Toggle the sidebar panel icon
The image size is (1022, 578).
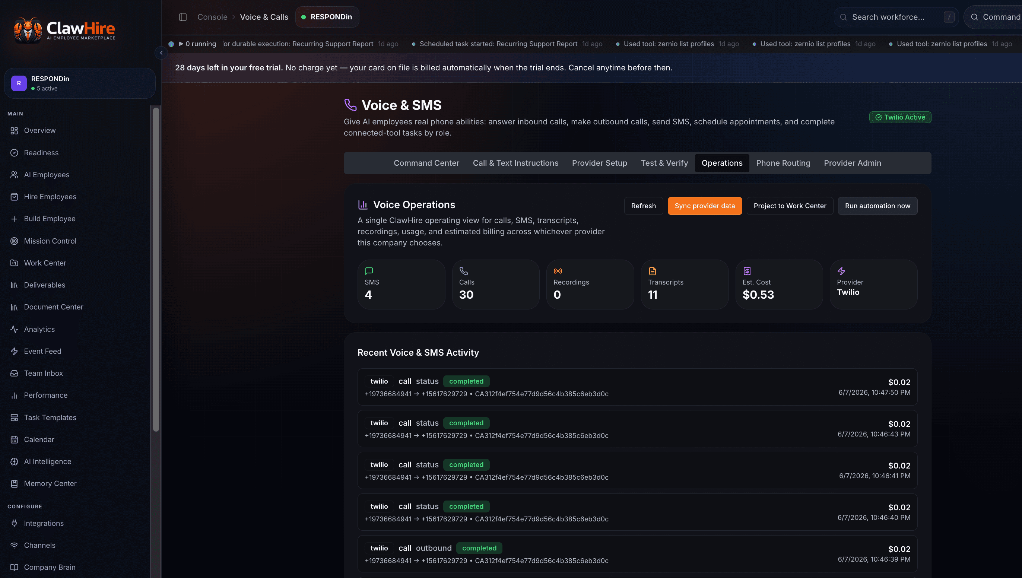[182, 17]
